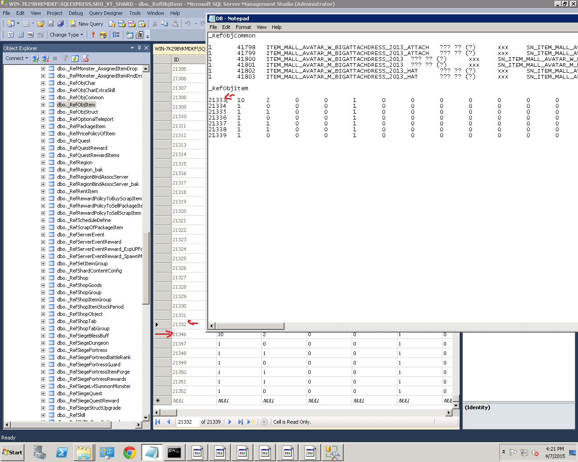
Task: Open the Open File folder icon in toolbar
Action: (41, 24)
